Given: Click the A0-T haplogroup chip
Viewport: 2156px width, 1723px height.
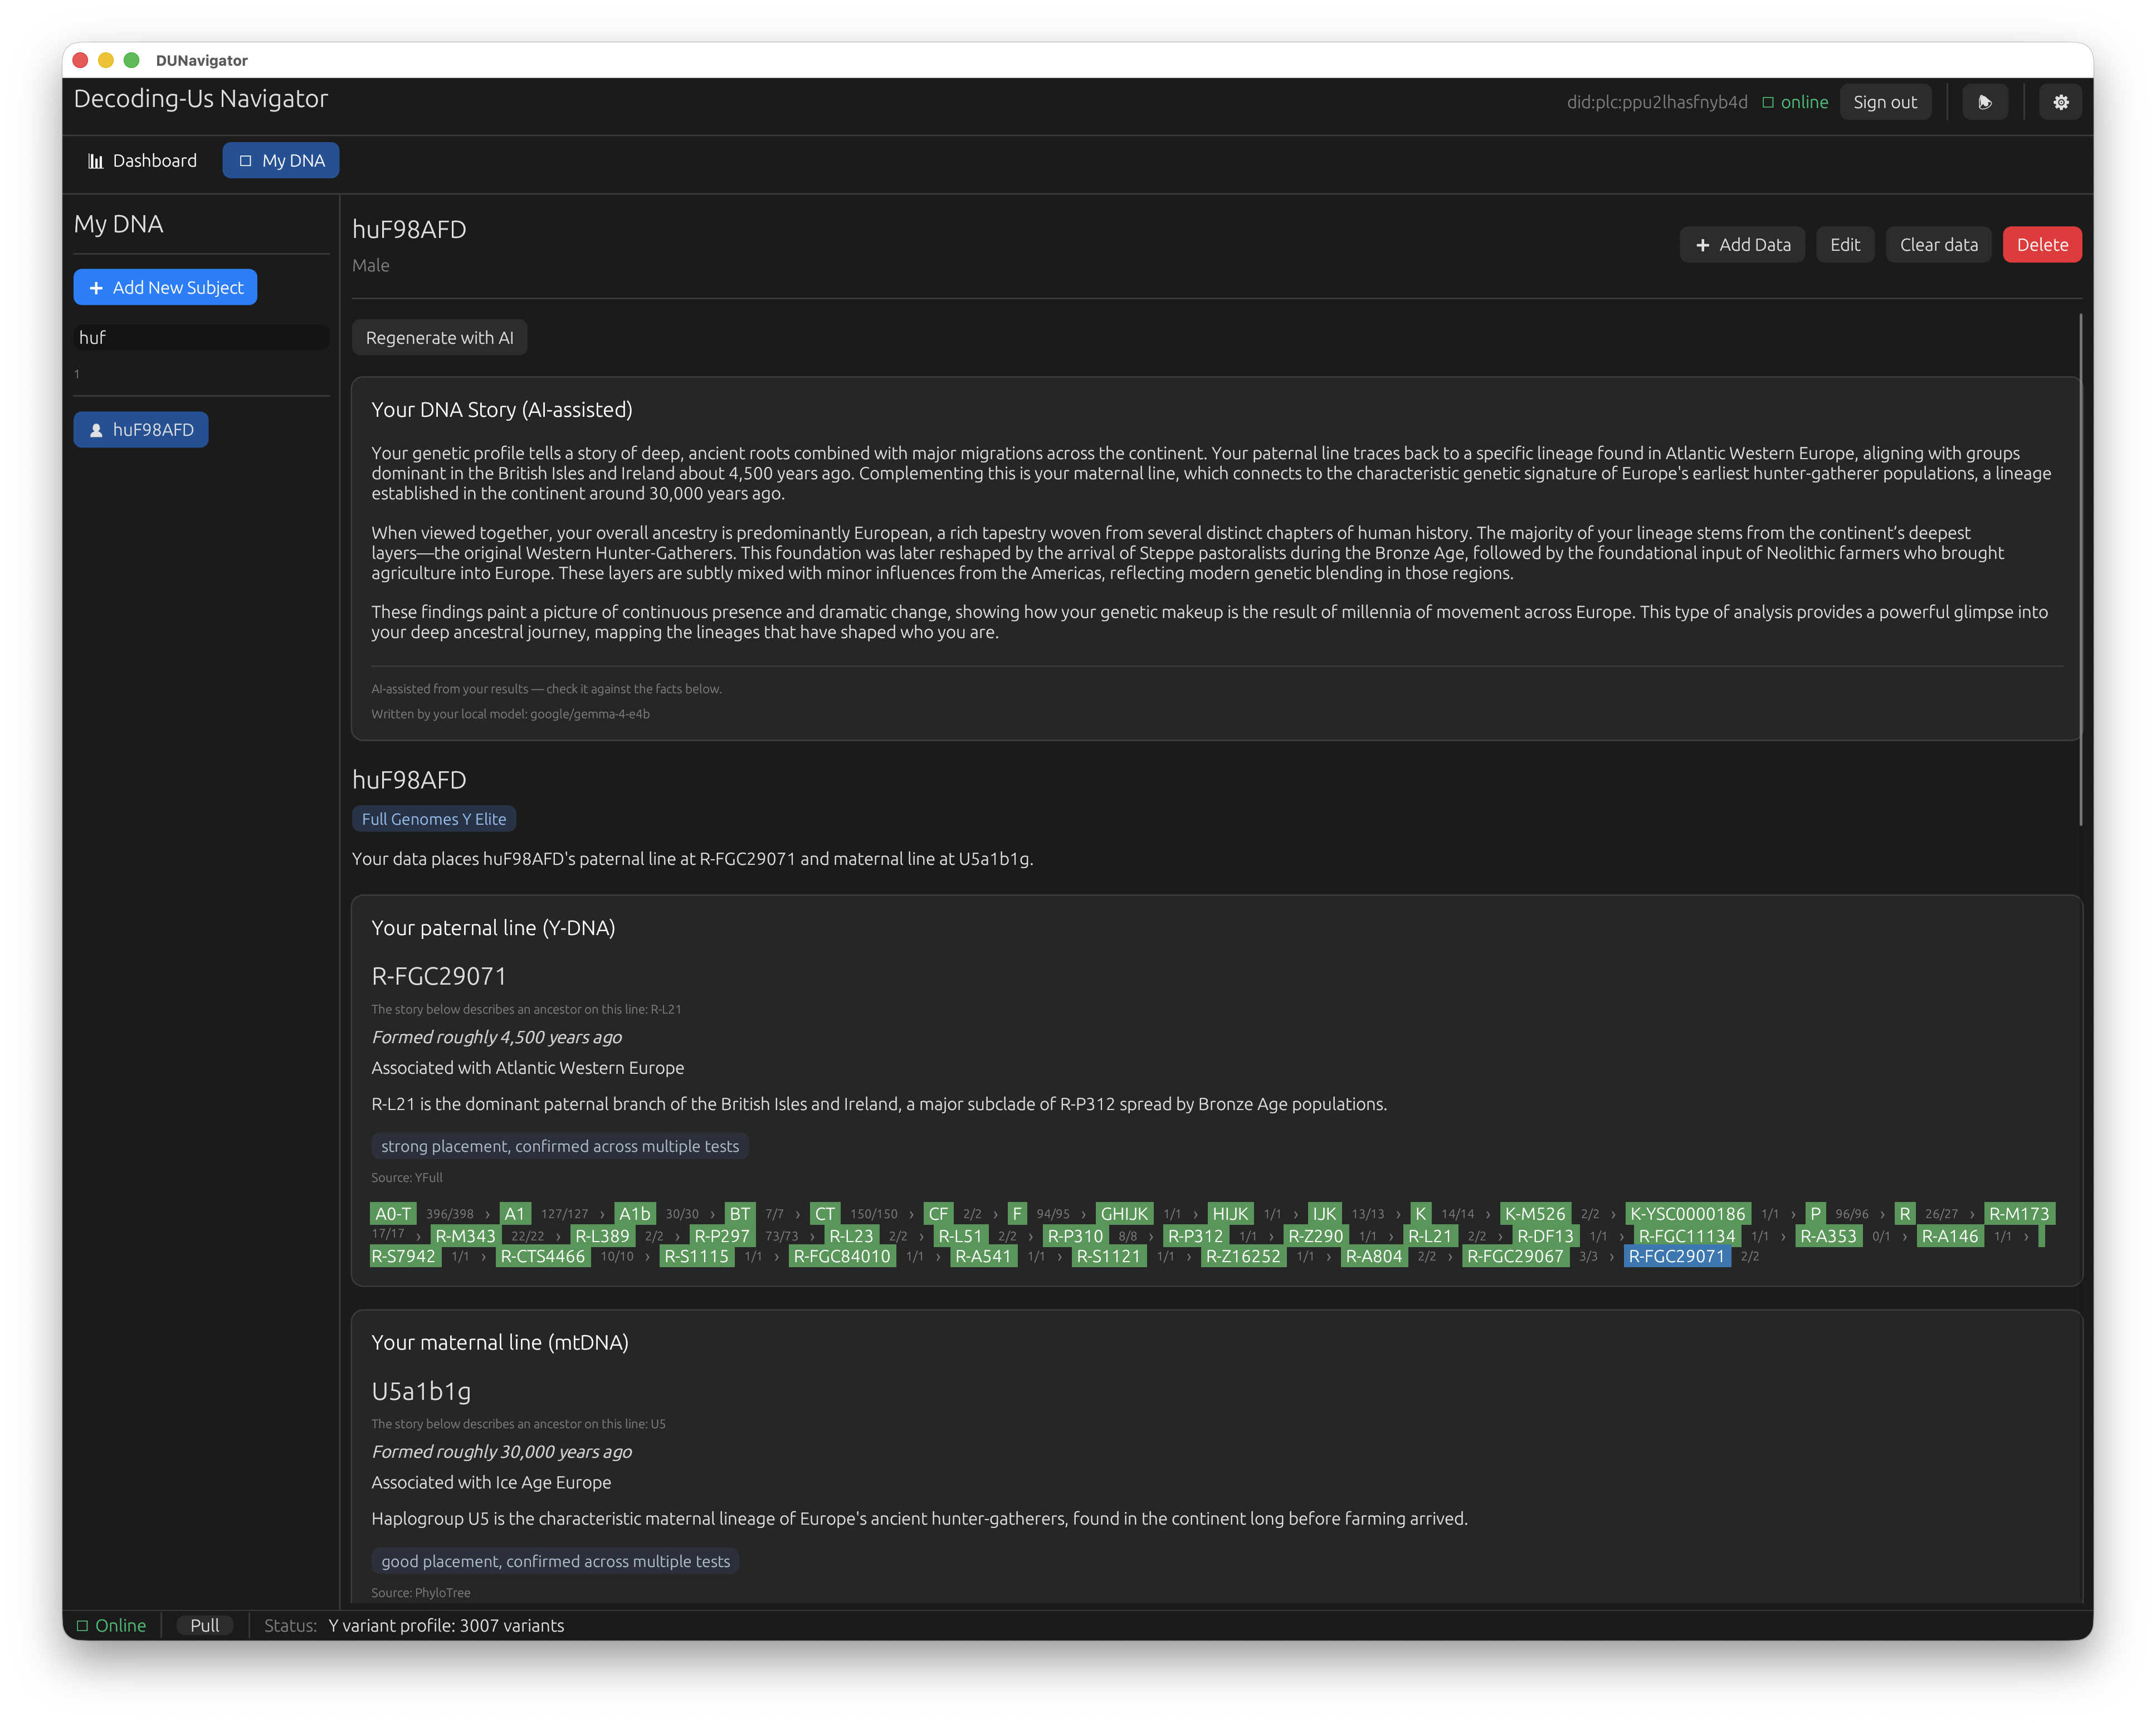Looking at the screenshot, I should click(393, 1214).
